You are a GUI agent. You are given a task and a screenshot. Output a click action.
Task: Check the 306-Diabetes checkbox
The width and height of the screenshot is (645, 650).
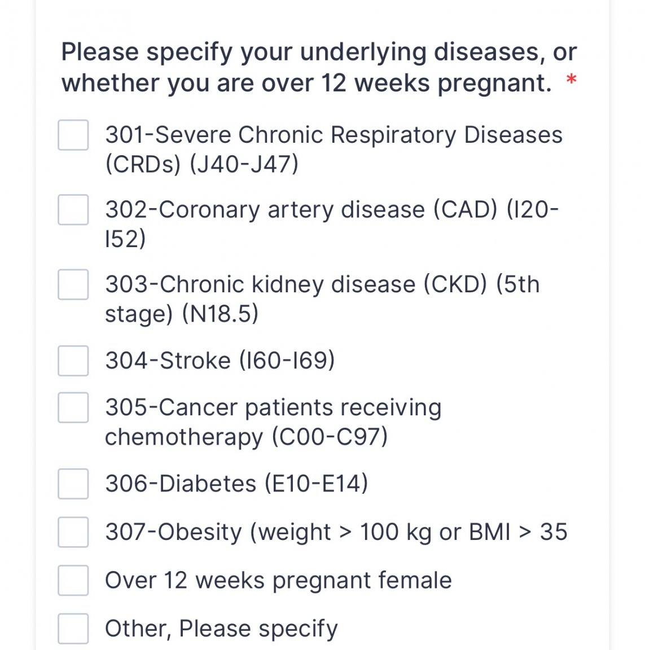(x=73, y=484)
